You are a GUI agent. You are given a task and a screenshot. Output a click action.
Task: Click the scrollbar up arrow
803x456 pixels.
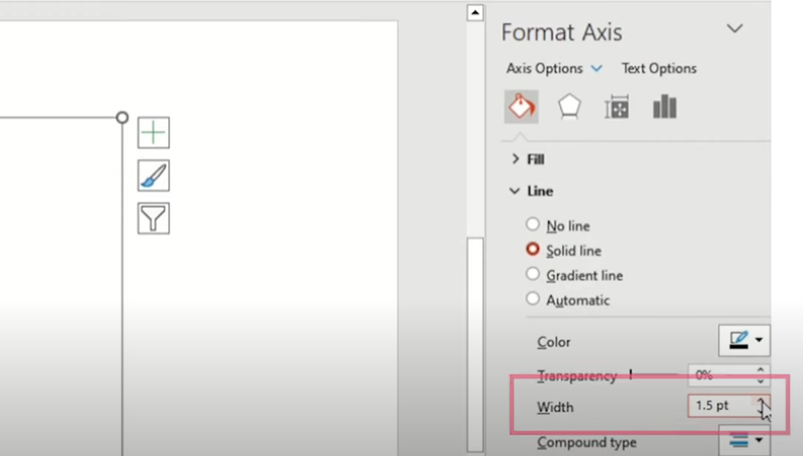(x=475, y=13)
